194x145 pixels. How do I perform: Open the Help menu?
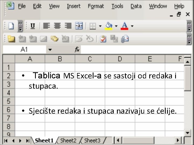point(179,6)
